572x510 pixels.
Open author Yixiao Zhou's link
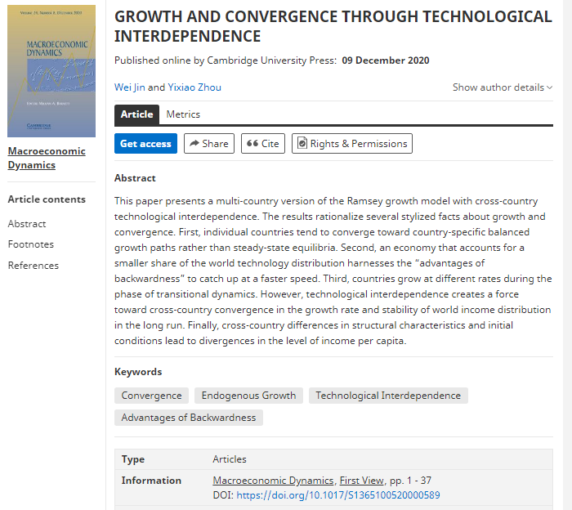[x=194, y=87]
